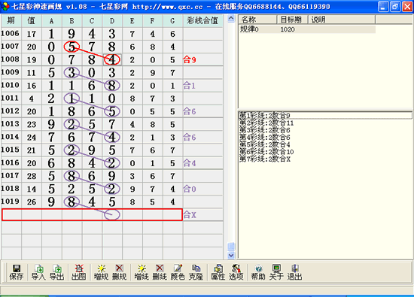
Task: Open the 选项 options tool
Action: (x=236, y=272)
